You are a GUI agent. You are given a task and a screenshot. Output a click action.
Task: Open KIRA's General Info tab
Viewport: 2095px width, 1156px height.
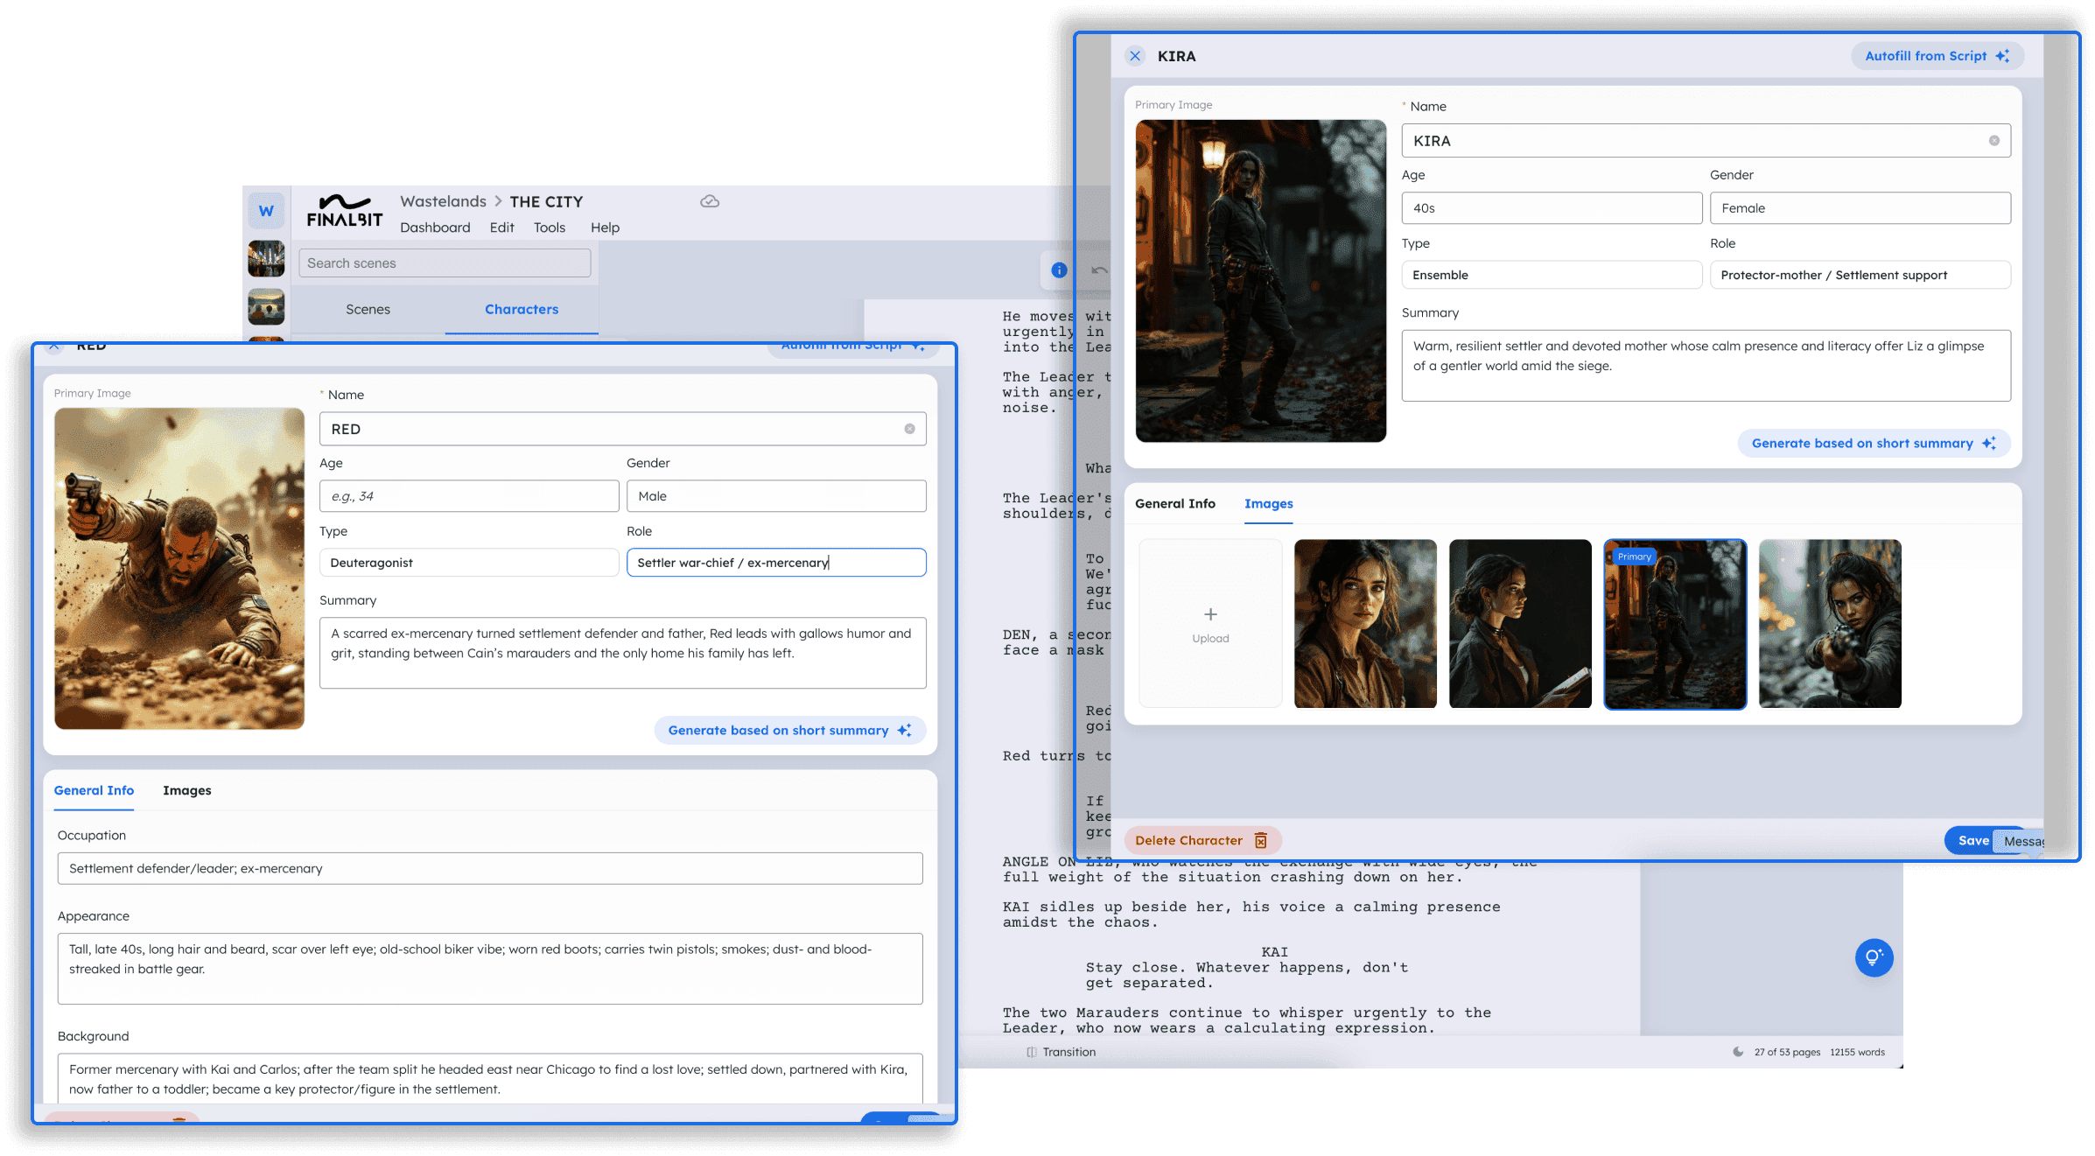tap(1174, 504)
